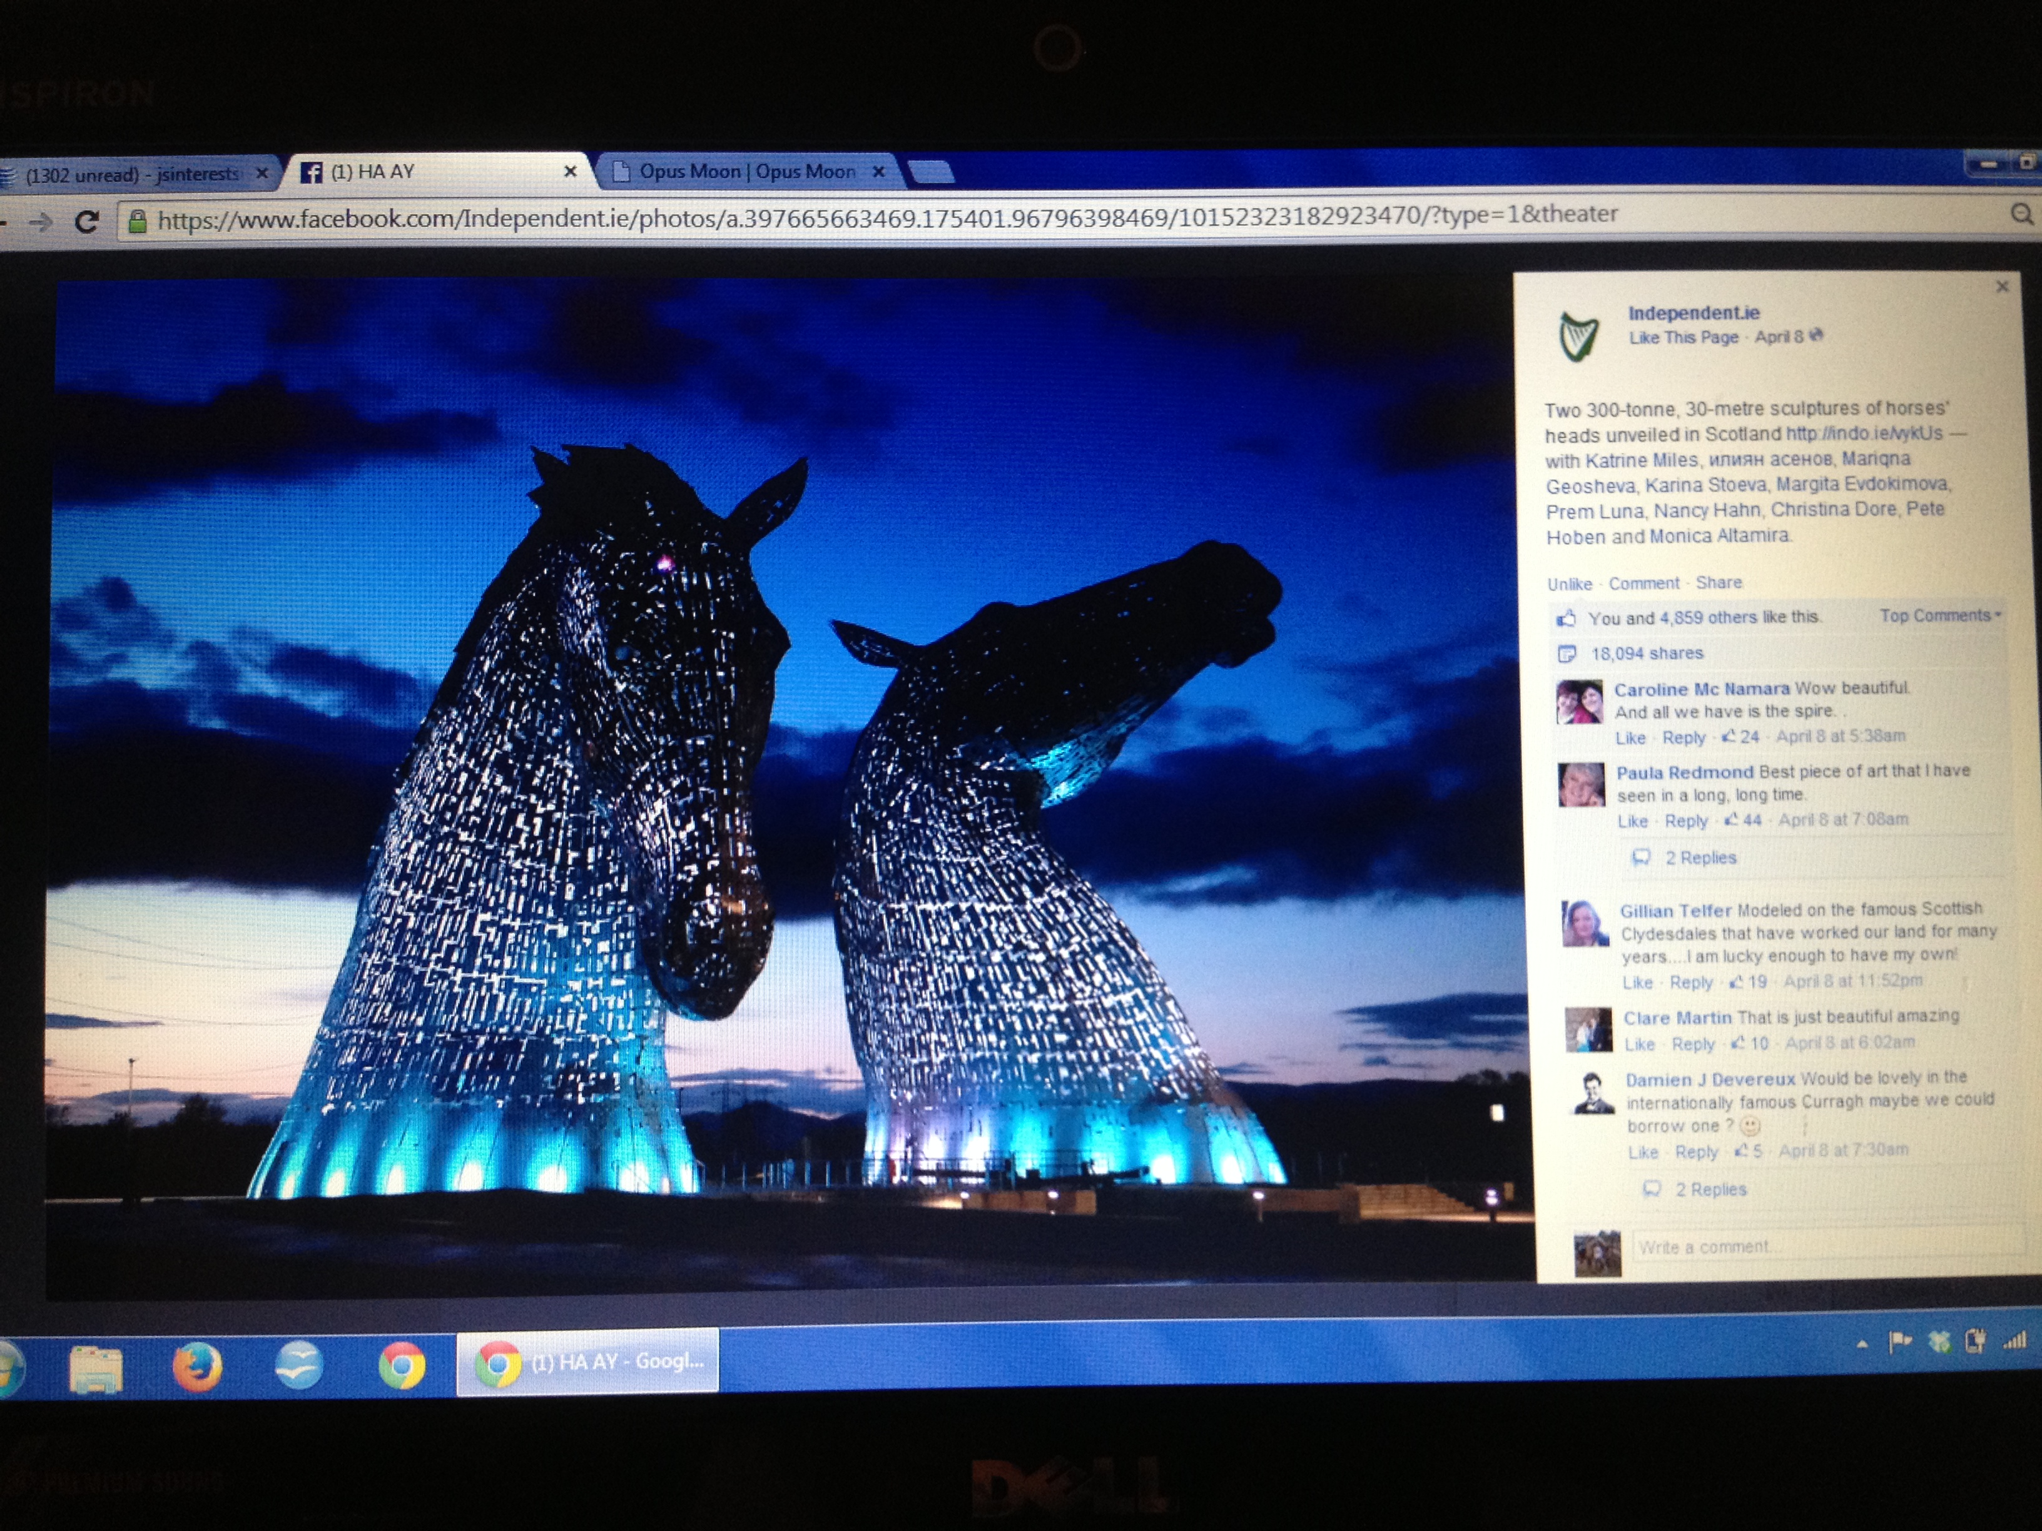2042x1531 pixels.
Task: Click the thumbs-up likes icon
Action: 1566,617
